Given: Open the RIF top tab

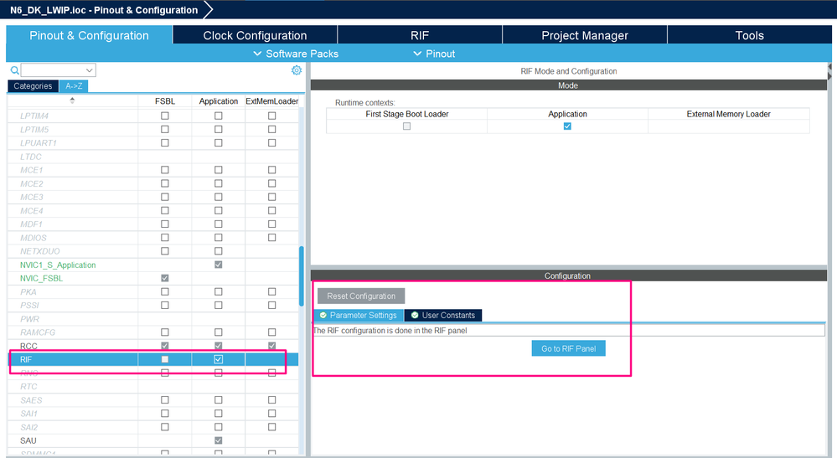Looking at the screenshot, I should pyautogui.click(x=420, y=35).
